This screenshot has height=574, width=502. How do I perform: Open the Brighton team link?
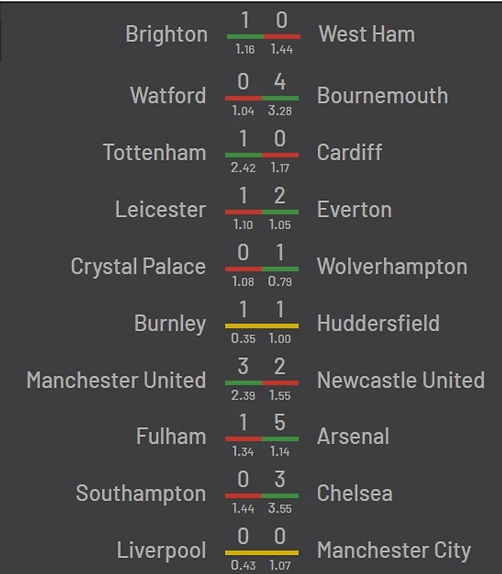166,34
